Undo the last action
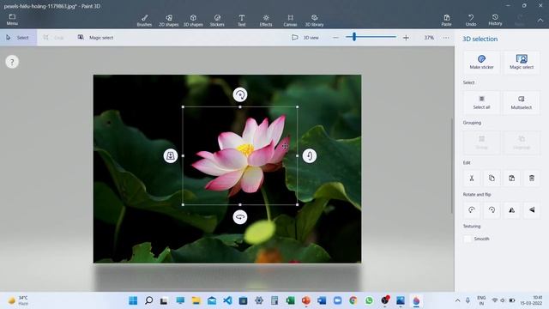 pos(471,21)
